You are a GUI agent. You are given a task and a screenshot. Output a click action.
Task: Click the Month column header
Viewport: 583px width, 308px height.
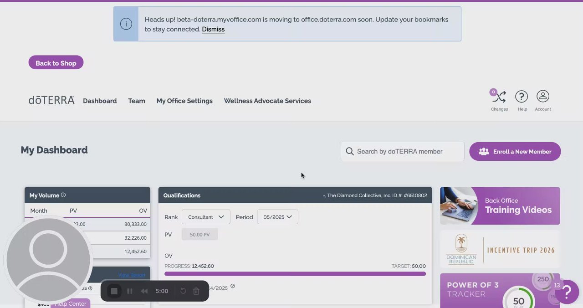[x=39, y=210]
